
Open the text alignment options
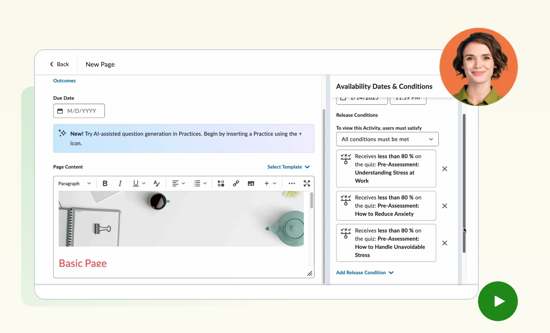point(178,183)
